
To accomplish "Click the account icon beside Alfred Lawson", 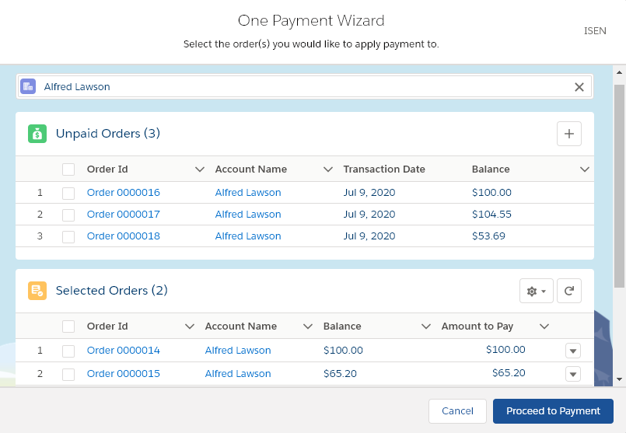I will (28, 87).
